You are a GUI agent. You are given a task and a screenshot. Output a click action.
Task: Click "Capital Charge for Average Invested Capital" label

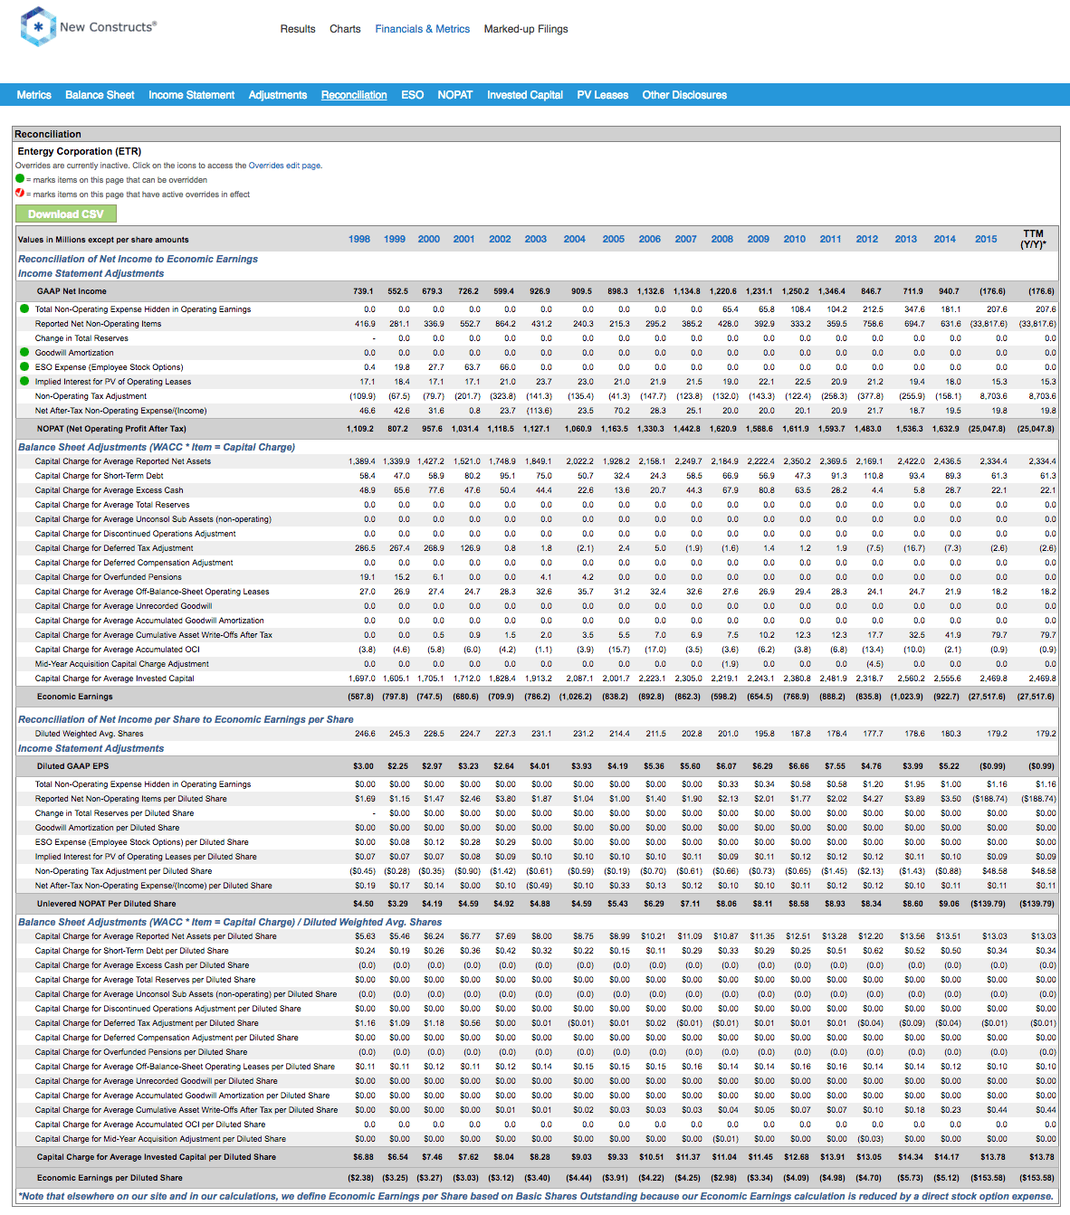coord(114,679)
